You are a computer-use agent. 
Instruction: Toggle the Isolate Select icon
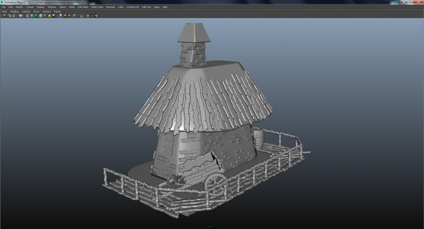click(x=81, y=16)
